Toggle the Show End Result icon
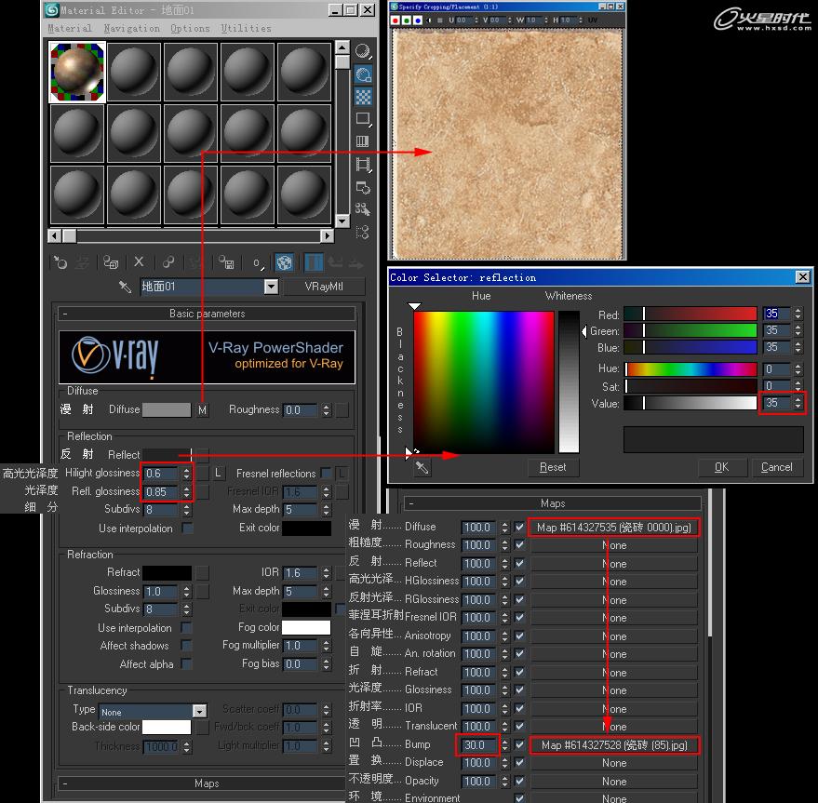 tap(314, 262)
